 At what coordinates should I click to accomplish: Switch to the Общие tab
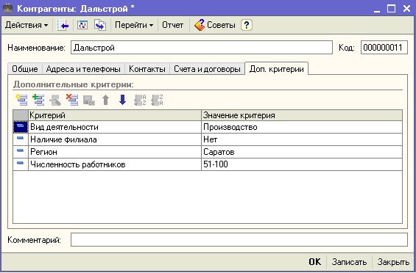pyautogui.click(x=25, y=69)
